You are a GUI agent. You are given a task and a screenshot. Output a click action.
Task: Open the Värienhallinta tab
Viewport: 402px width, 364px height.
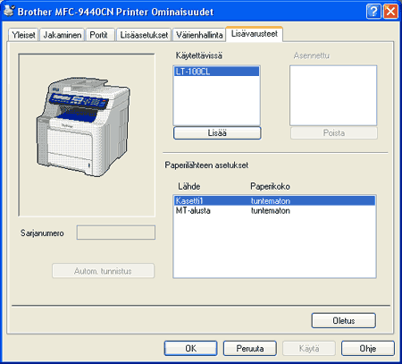[199, 35]
